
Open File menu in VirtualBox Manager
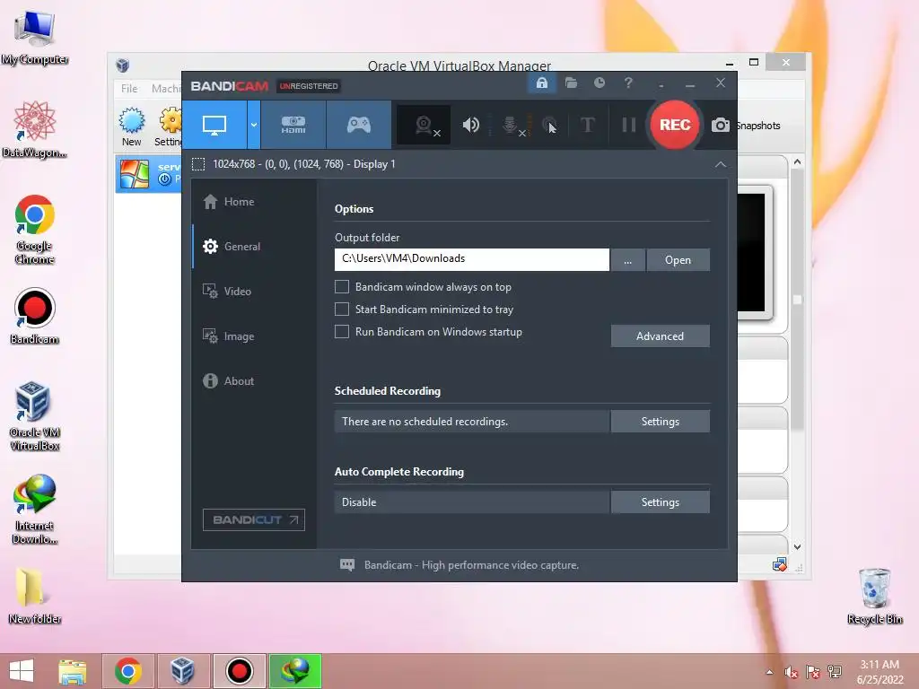[x=129, y=89]
